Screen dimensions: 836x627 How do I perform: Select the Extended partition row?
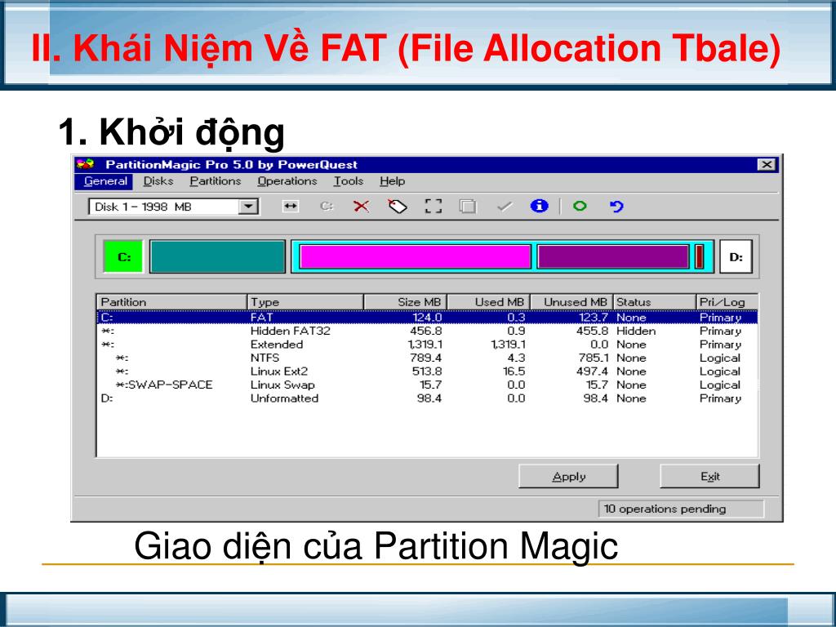(427, 345)
